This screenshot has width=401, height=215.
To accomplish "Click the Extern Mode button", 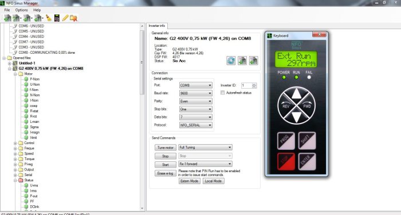I will 190,181.
